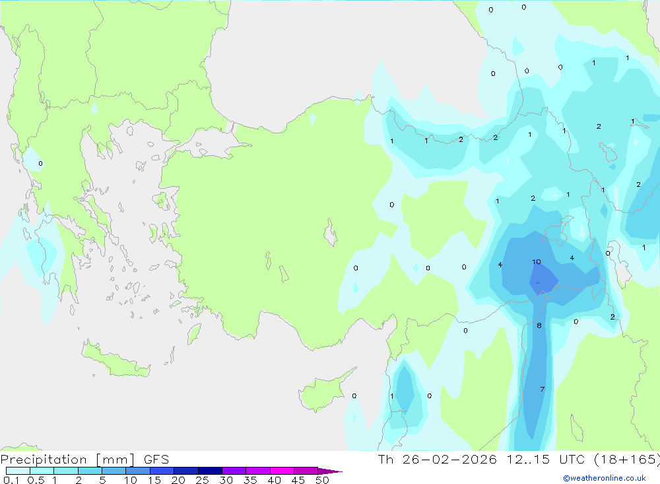Screen dimensions: 660x484
Task: Open the weatheronline.co.uk copyright link
Action: point(605,478)
